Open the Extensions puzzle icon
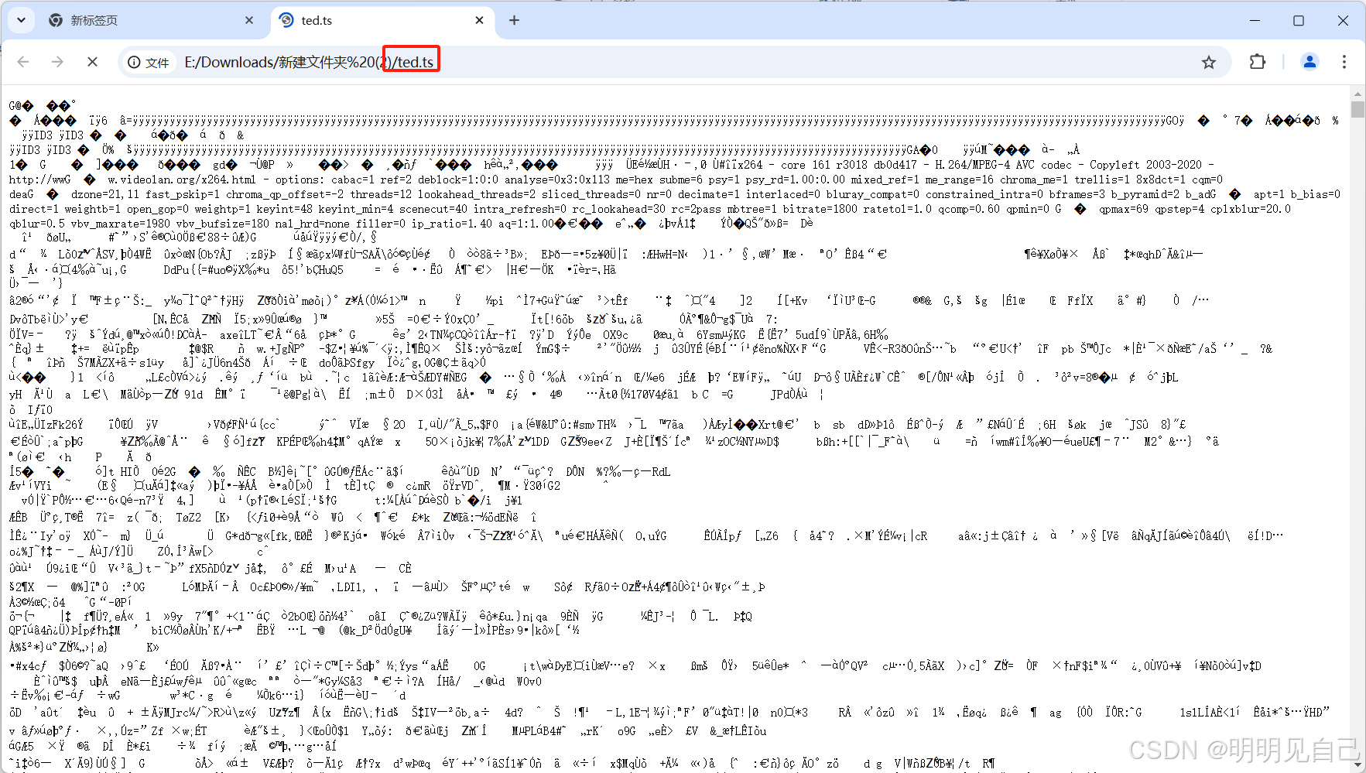1366x773 pixels. pyautogui.click(x=1258, y=62)
